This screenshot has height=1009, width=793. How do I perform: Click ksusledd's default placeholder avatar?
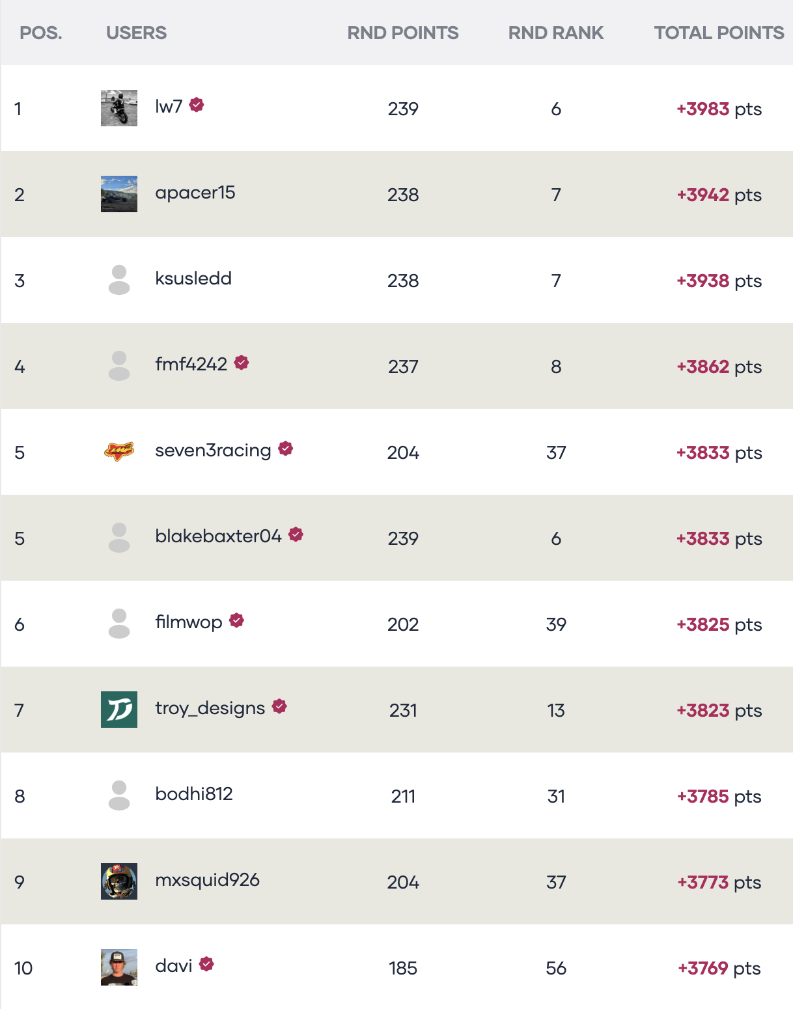[119, 280]
